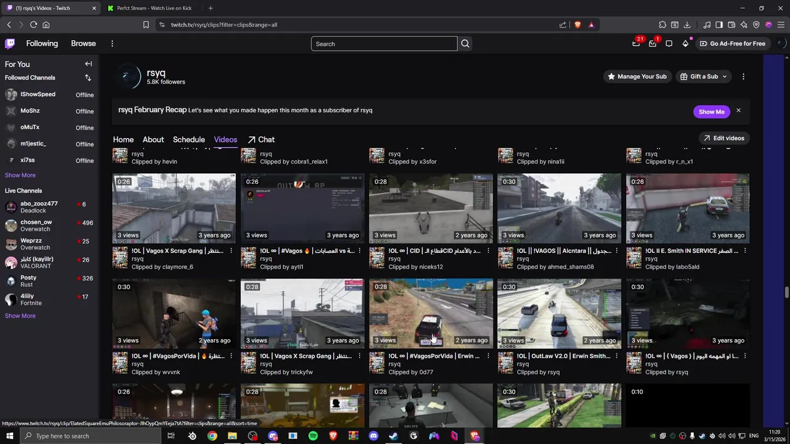Viewport: 790px width, 444px height.
Task: Click the Windows taskbar search box
Action: [89, 436]
